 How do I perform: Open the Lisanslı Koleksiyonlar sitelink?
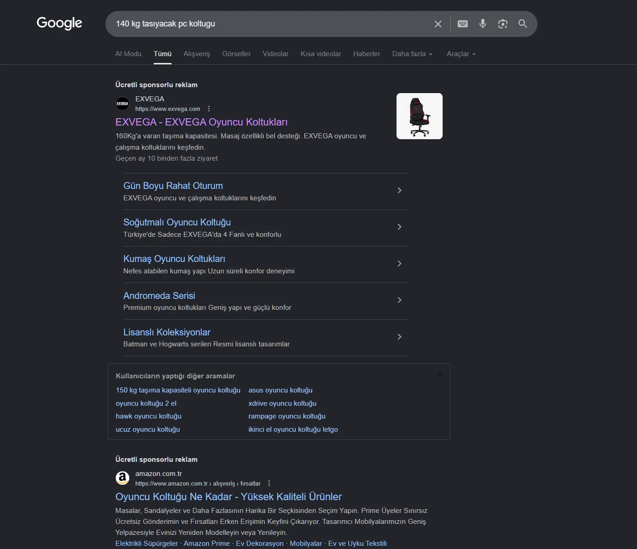tap(167, 332)
